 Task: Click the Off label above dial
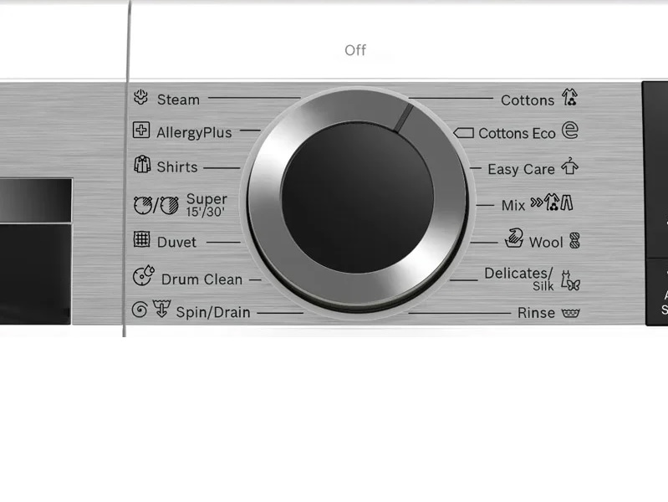coord(355,50)
